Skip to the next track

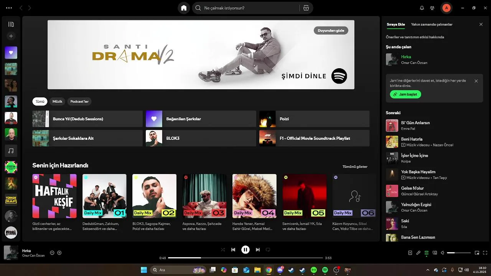pos(258,250)
